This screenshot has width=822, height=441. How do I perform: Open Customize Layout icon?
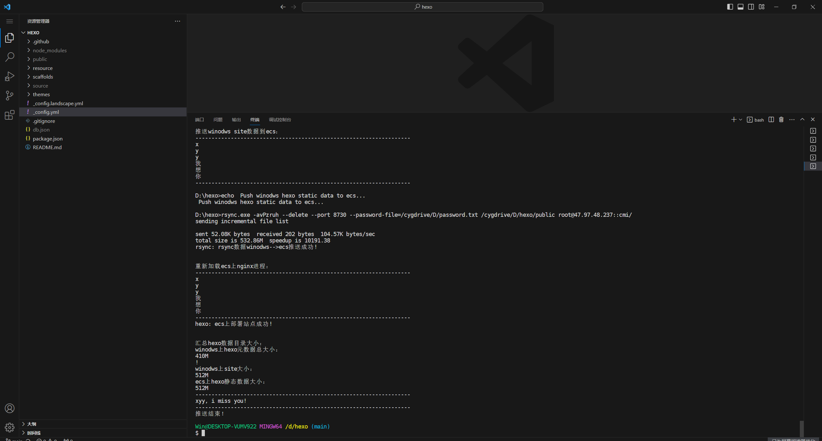[x=762, y=7]
